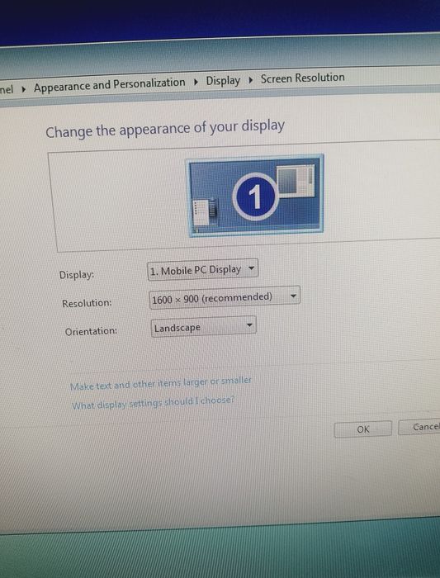Open the Resolution dropdown showing 1600 × 900
The width and height of the screenshot is (440, 578).
[225, 297]
